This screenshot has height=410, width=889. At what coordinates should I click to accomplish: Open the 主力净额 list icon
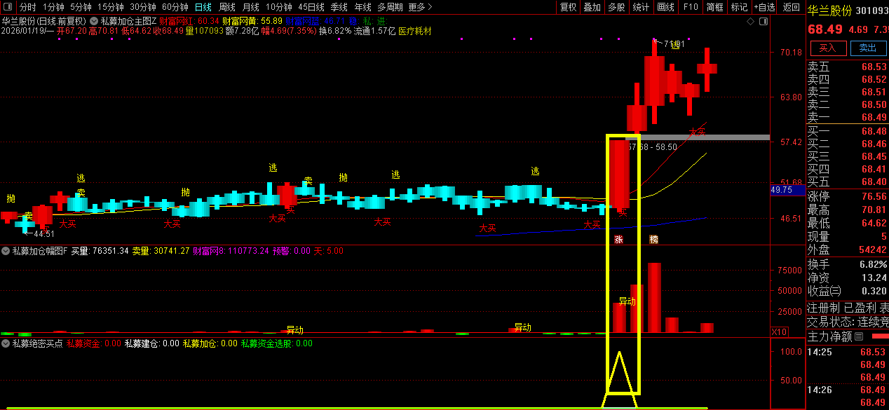(x=859, y=336)
